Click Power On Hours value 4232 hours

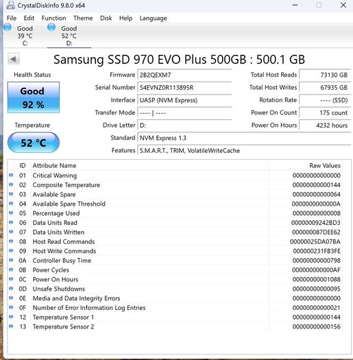(x=325, y=125)
